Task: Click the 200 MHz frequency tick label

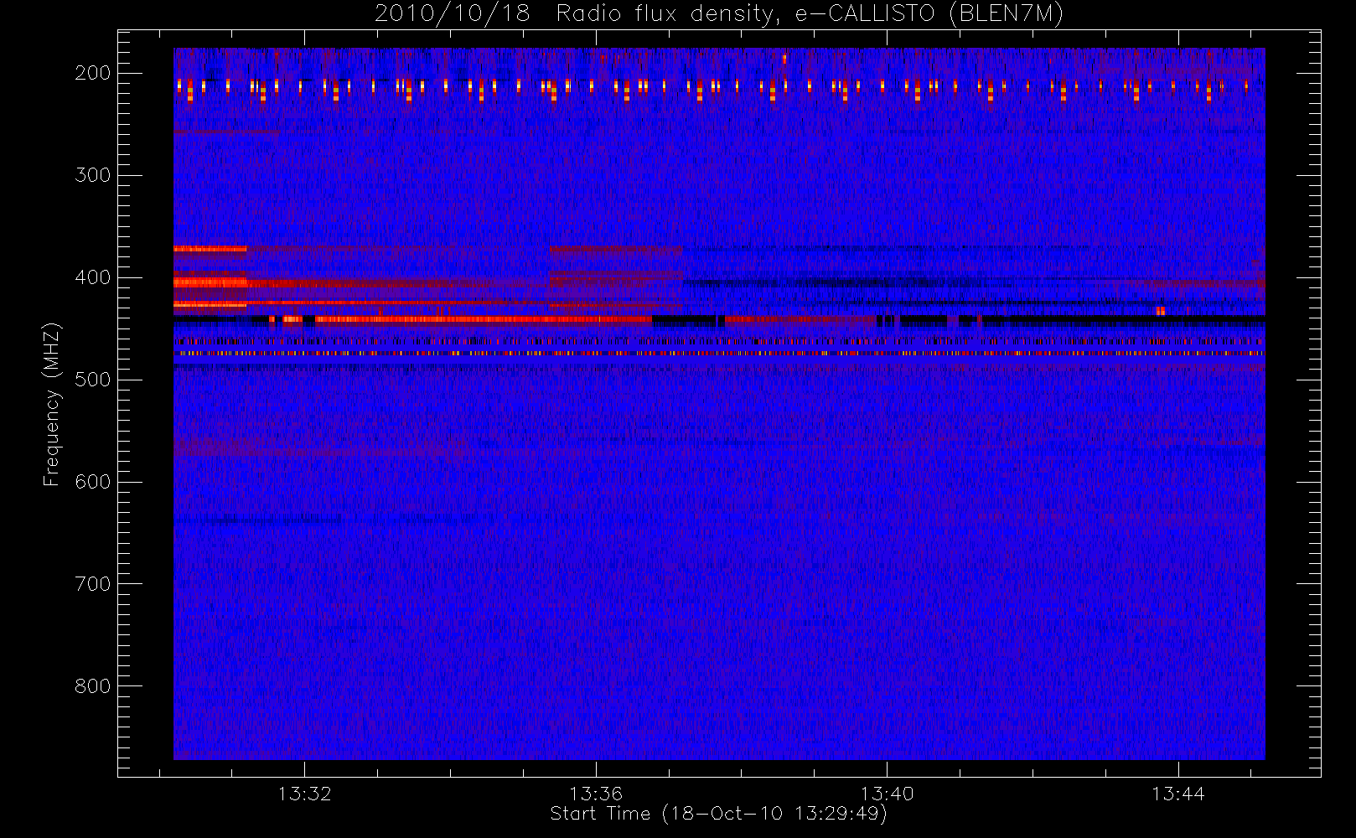Action: click(x=93, y=73)
